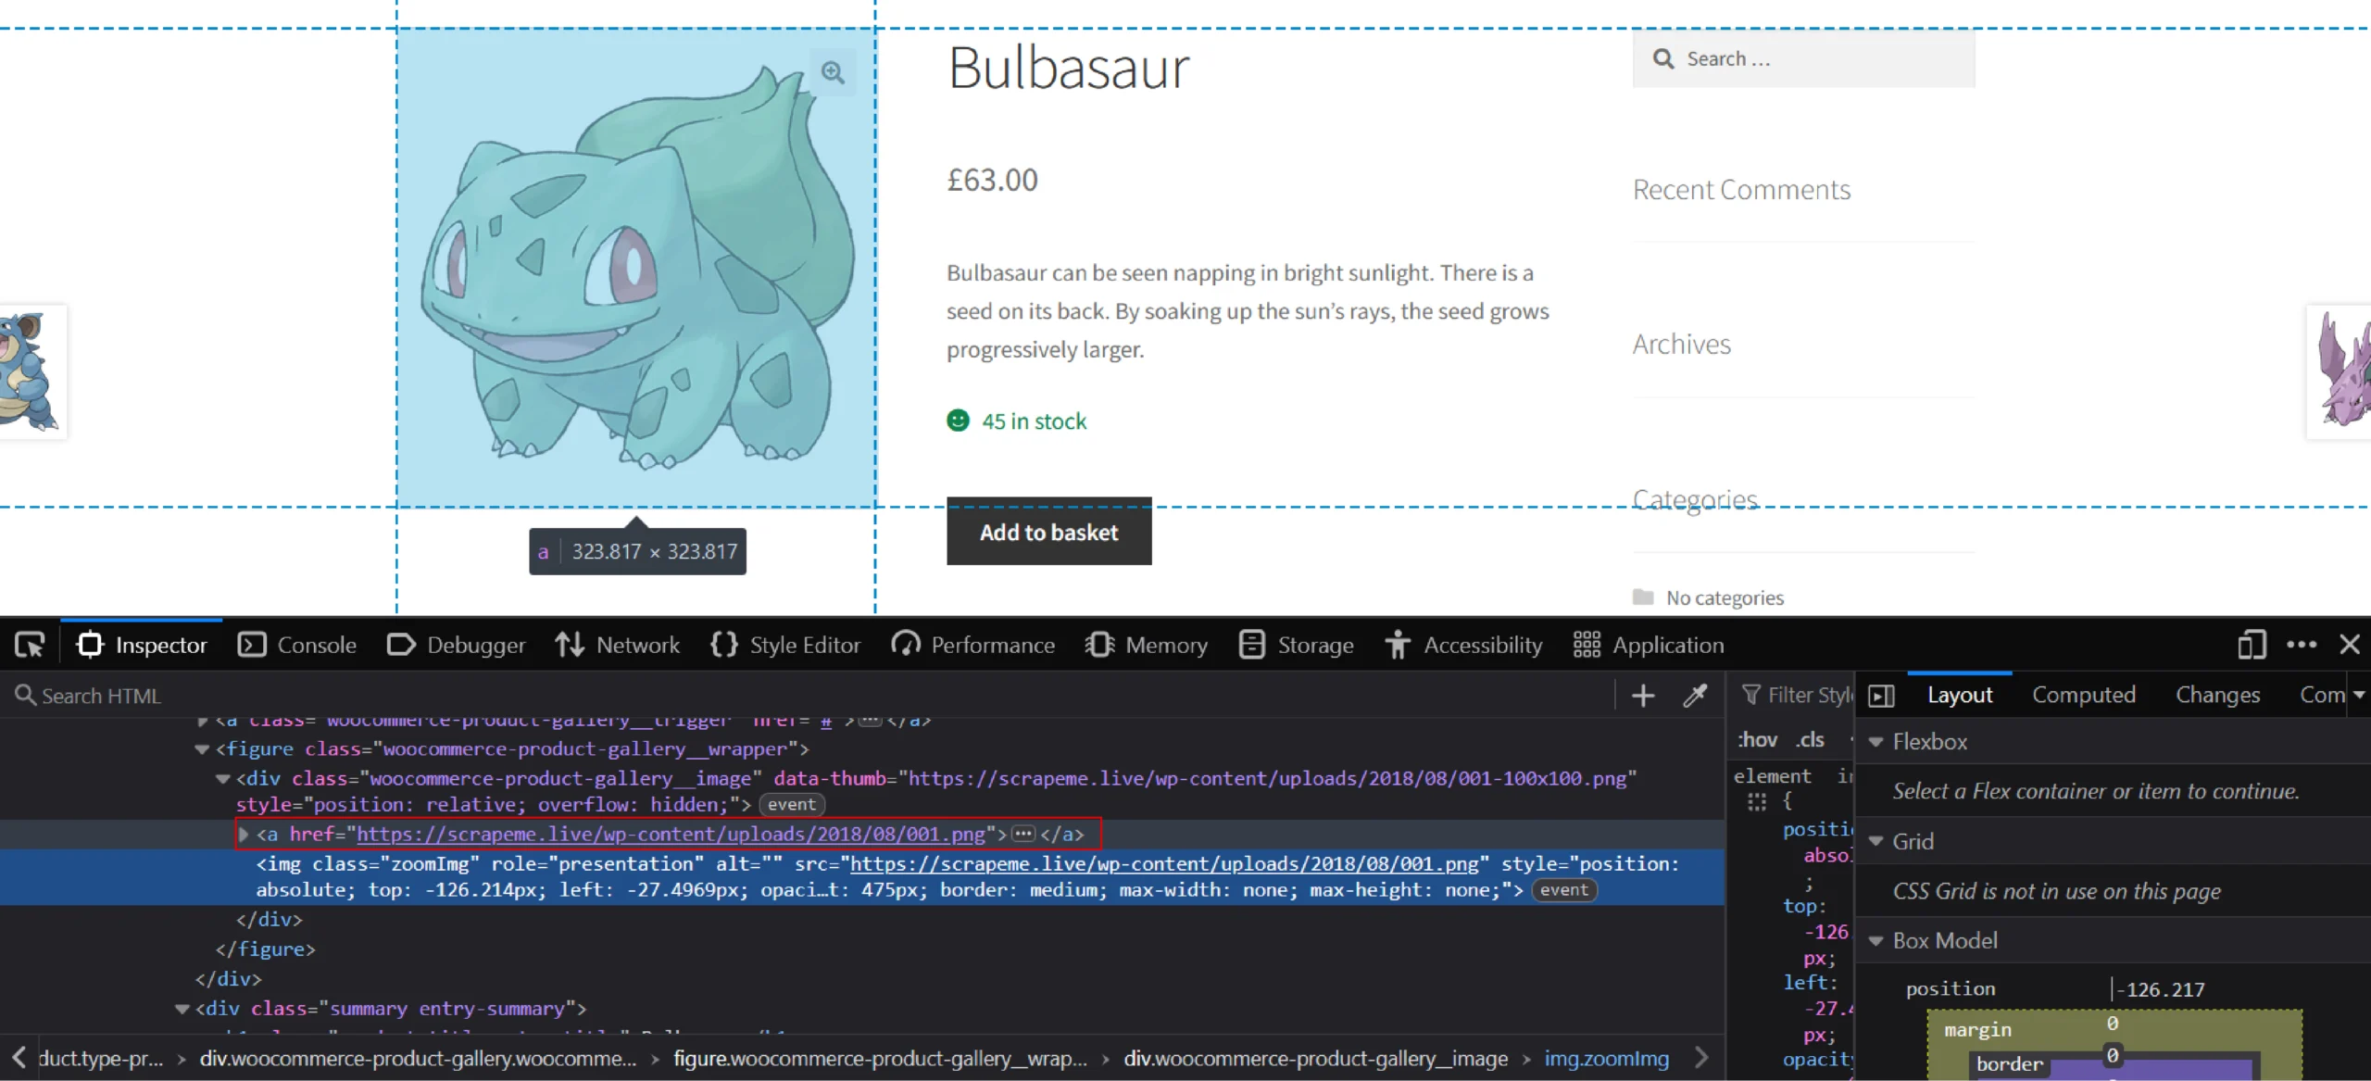Image resolution: width=2371 pixels, height=1081 pixels.
Task: Open the sidebar tabs overflow dropdown
Action: (x=2359, y=695)
